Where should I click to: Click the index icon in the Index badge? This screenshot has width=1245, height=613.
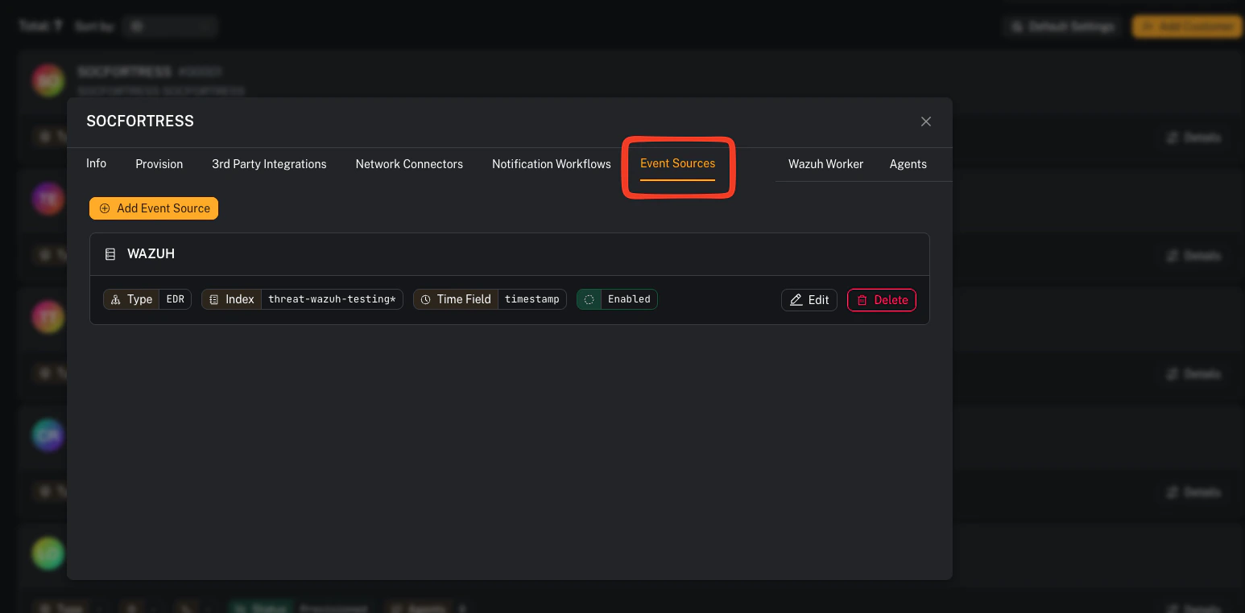click(213, 298)
